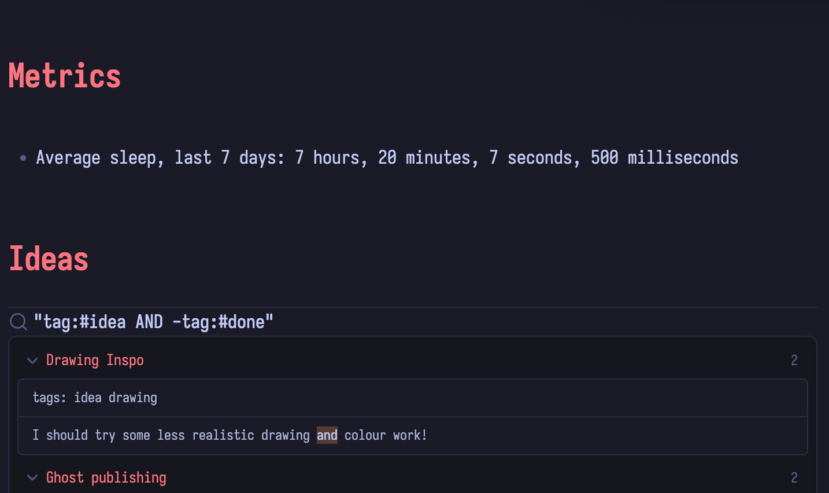Click the word "drawing" in the tags row
Viewport: 829px width, 493px height.
(133, 398)
